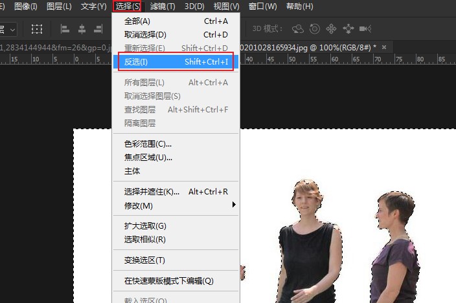Switch to the fm=26&gp=0 document tab

click(x=56, y=48)
